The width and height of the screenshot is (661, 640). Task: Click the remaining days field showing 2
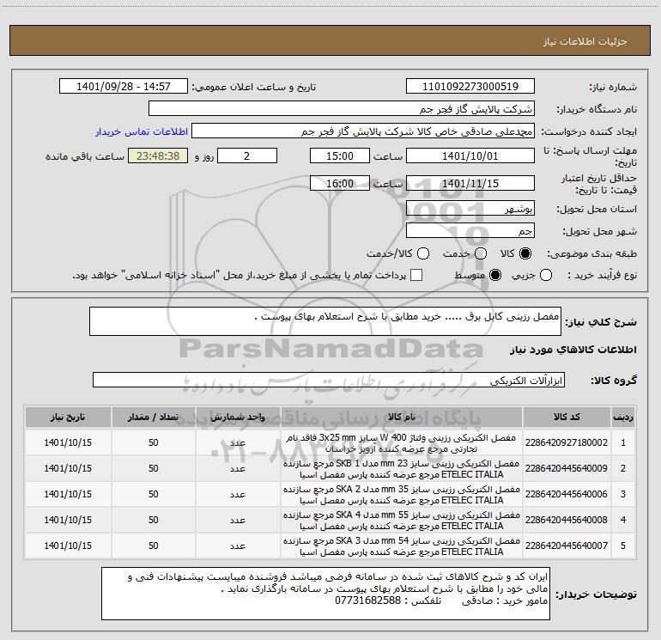pyautogui.click(x=247, y=155)
